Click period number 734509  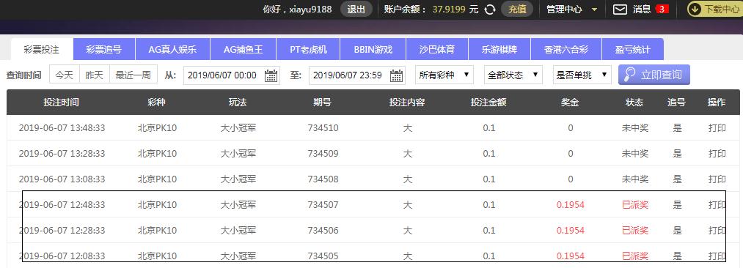coord(323,153)
